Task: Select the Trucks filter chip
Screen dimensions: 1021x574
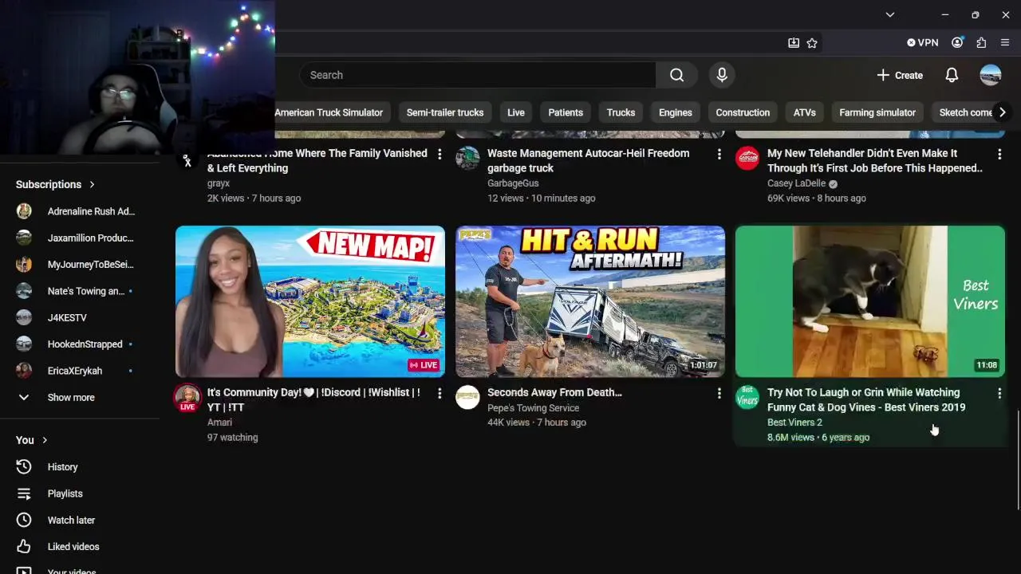Action: [x=621, y=112]
